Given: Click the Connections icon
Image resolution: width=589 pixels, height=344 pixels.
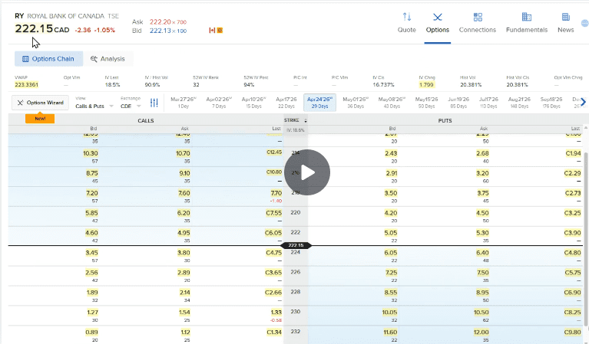Looking at the screenshot, I should [477, 17].
